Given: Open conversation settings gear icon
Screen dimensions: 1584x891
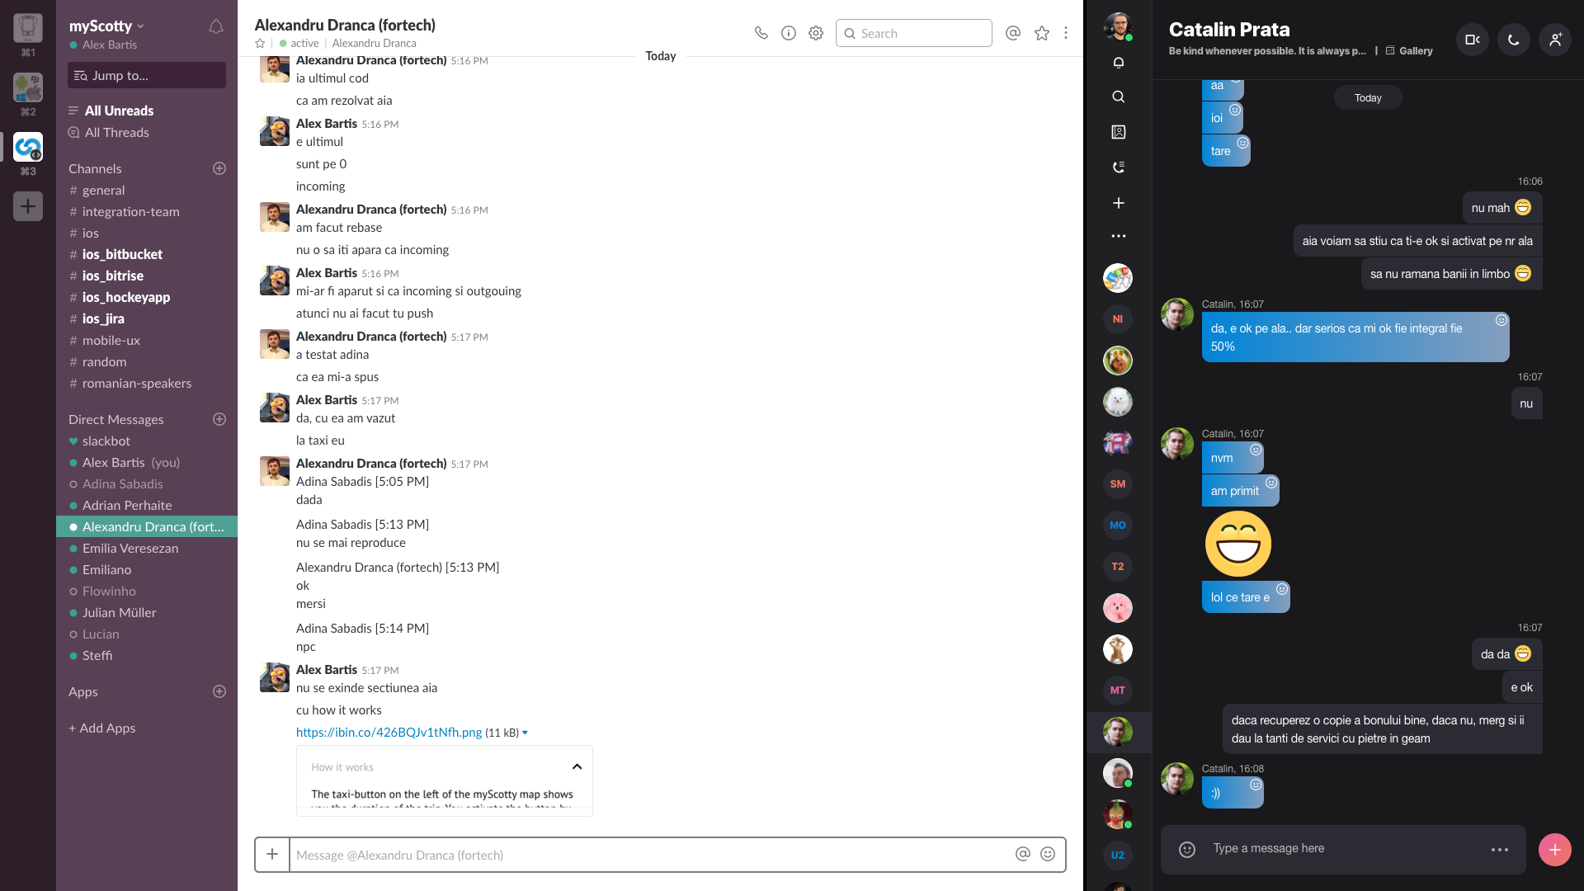Looking at the screenshot, I should pos(816,33).
